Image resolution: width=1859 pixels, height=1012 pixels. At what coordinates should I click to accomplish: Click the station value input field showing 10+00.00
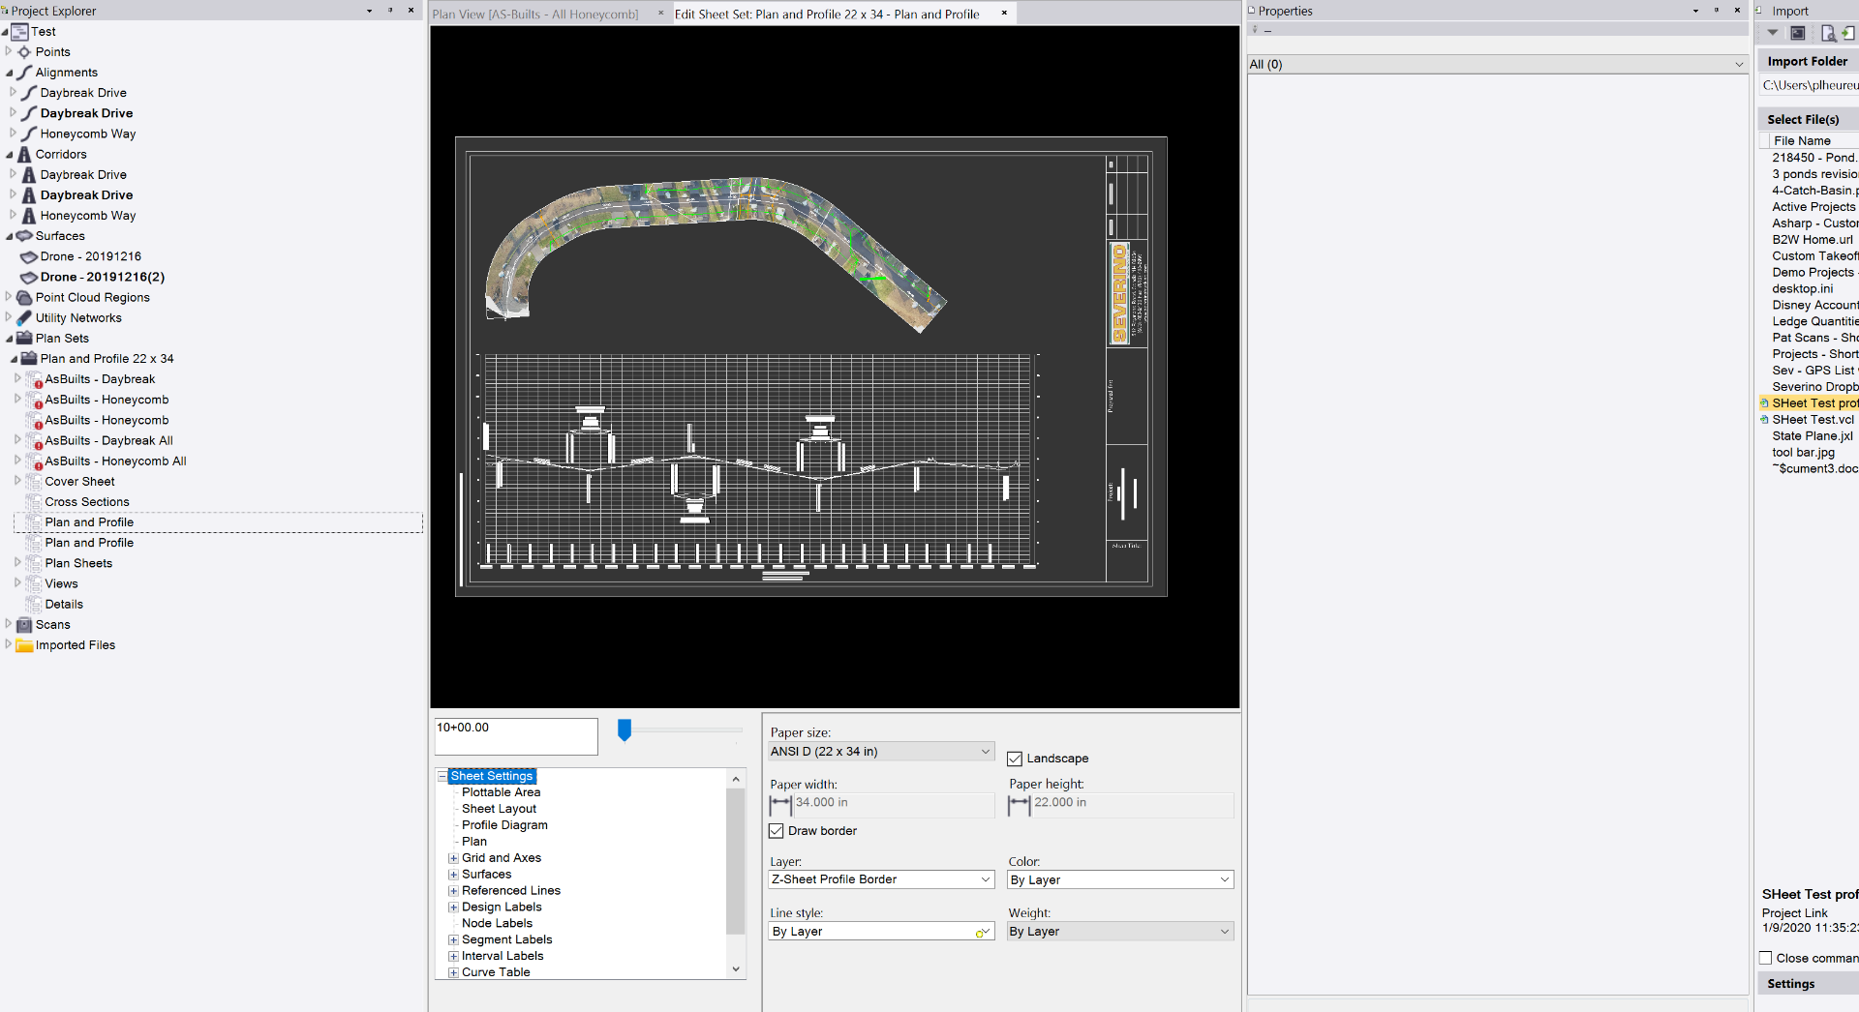click(x=515, y=736)
